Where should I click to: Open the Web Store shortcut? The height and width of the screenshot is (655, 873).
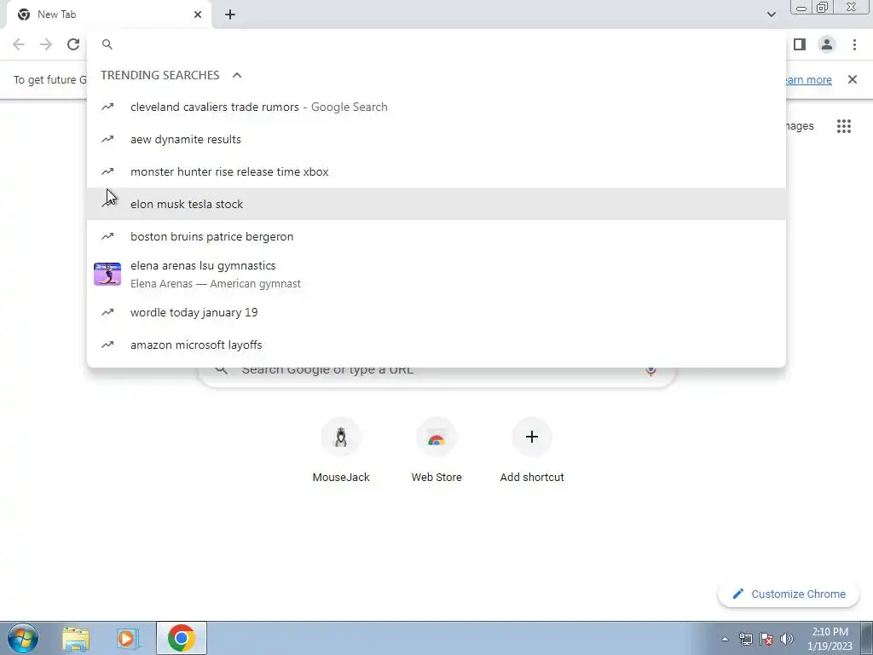[x=436, y=450]
